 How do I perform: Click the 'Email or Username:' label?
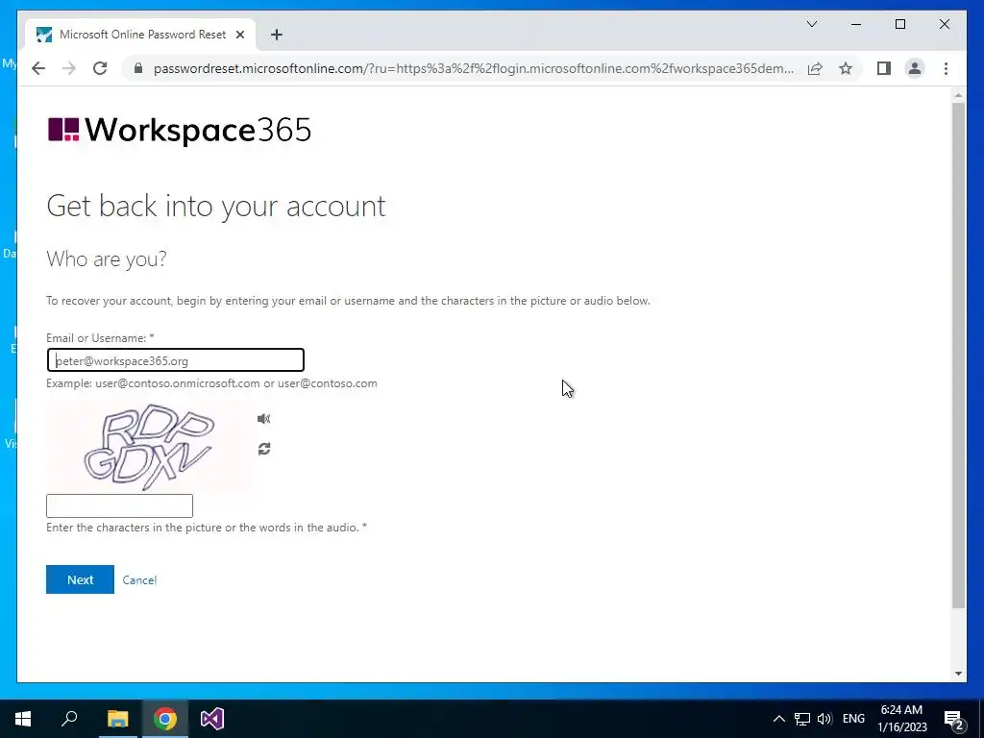pos(100,337)
